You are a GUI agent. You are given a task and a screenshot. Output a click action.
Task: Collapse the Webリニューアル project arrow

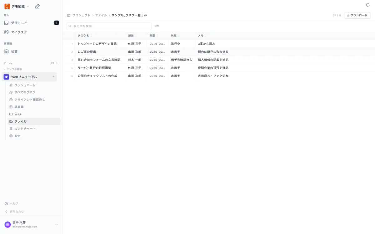[53, 77]
